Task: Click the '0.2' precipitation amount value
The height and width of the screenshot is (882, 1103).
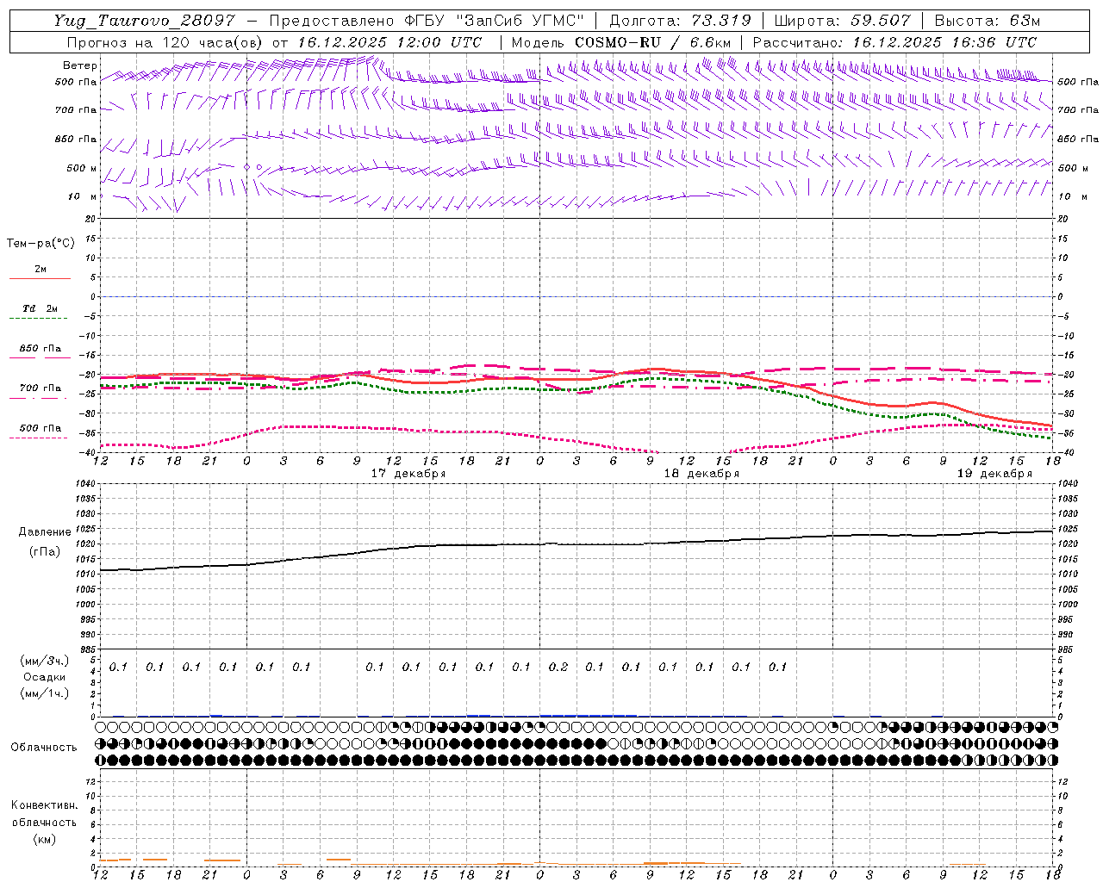Action: [558, 667]
